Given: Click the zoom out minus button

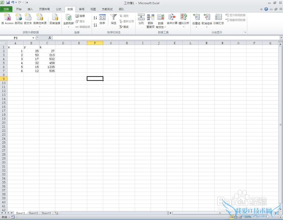Looking at the screenshot, I should [x=255, y=217].
